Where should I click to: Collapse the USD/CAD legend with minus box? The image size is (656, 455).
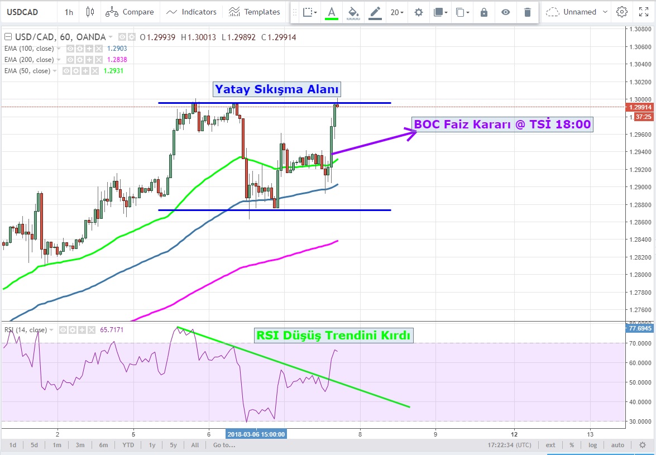point(8,37)
